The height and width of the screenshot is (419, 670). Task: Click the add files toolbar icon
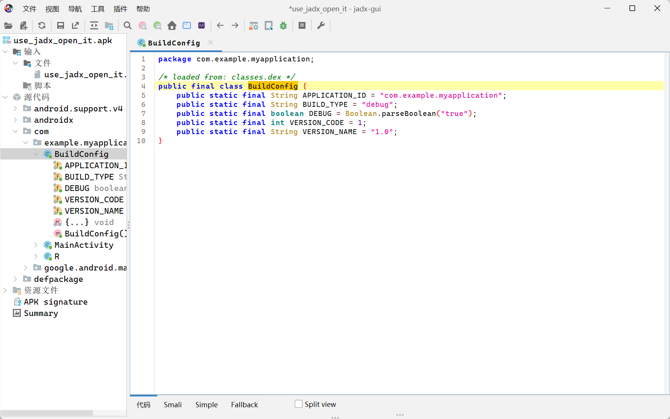tap(24, 26)
